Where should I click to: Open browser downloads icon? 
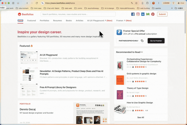[x=142, y=3]
